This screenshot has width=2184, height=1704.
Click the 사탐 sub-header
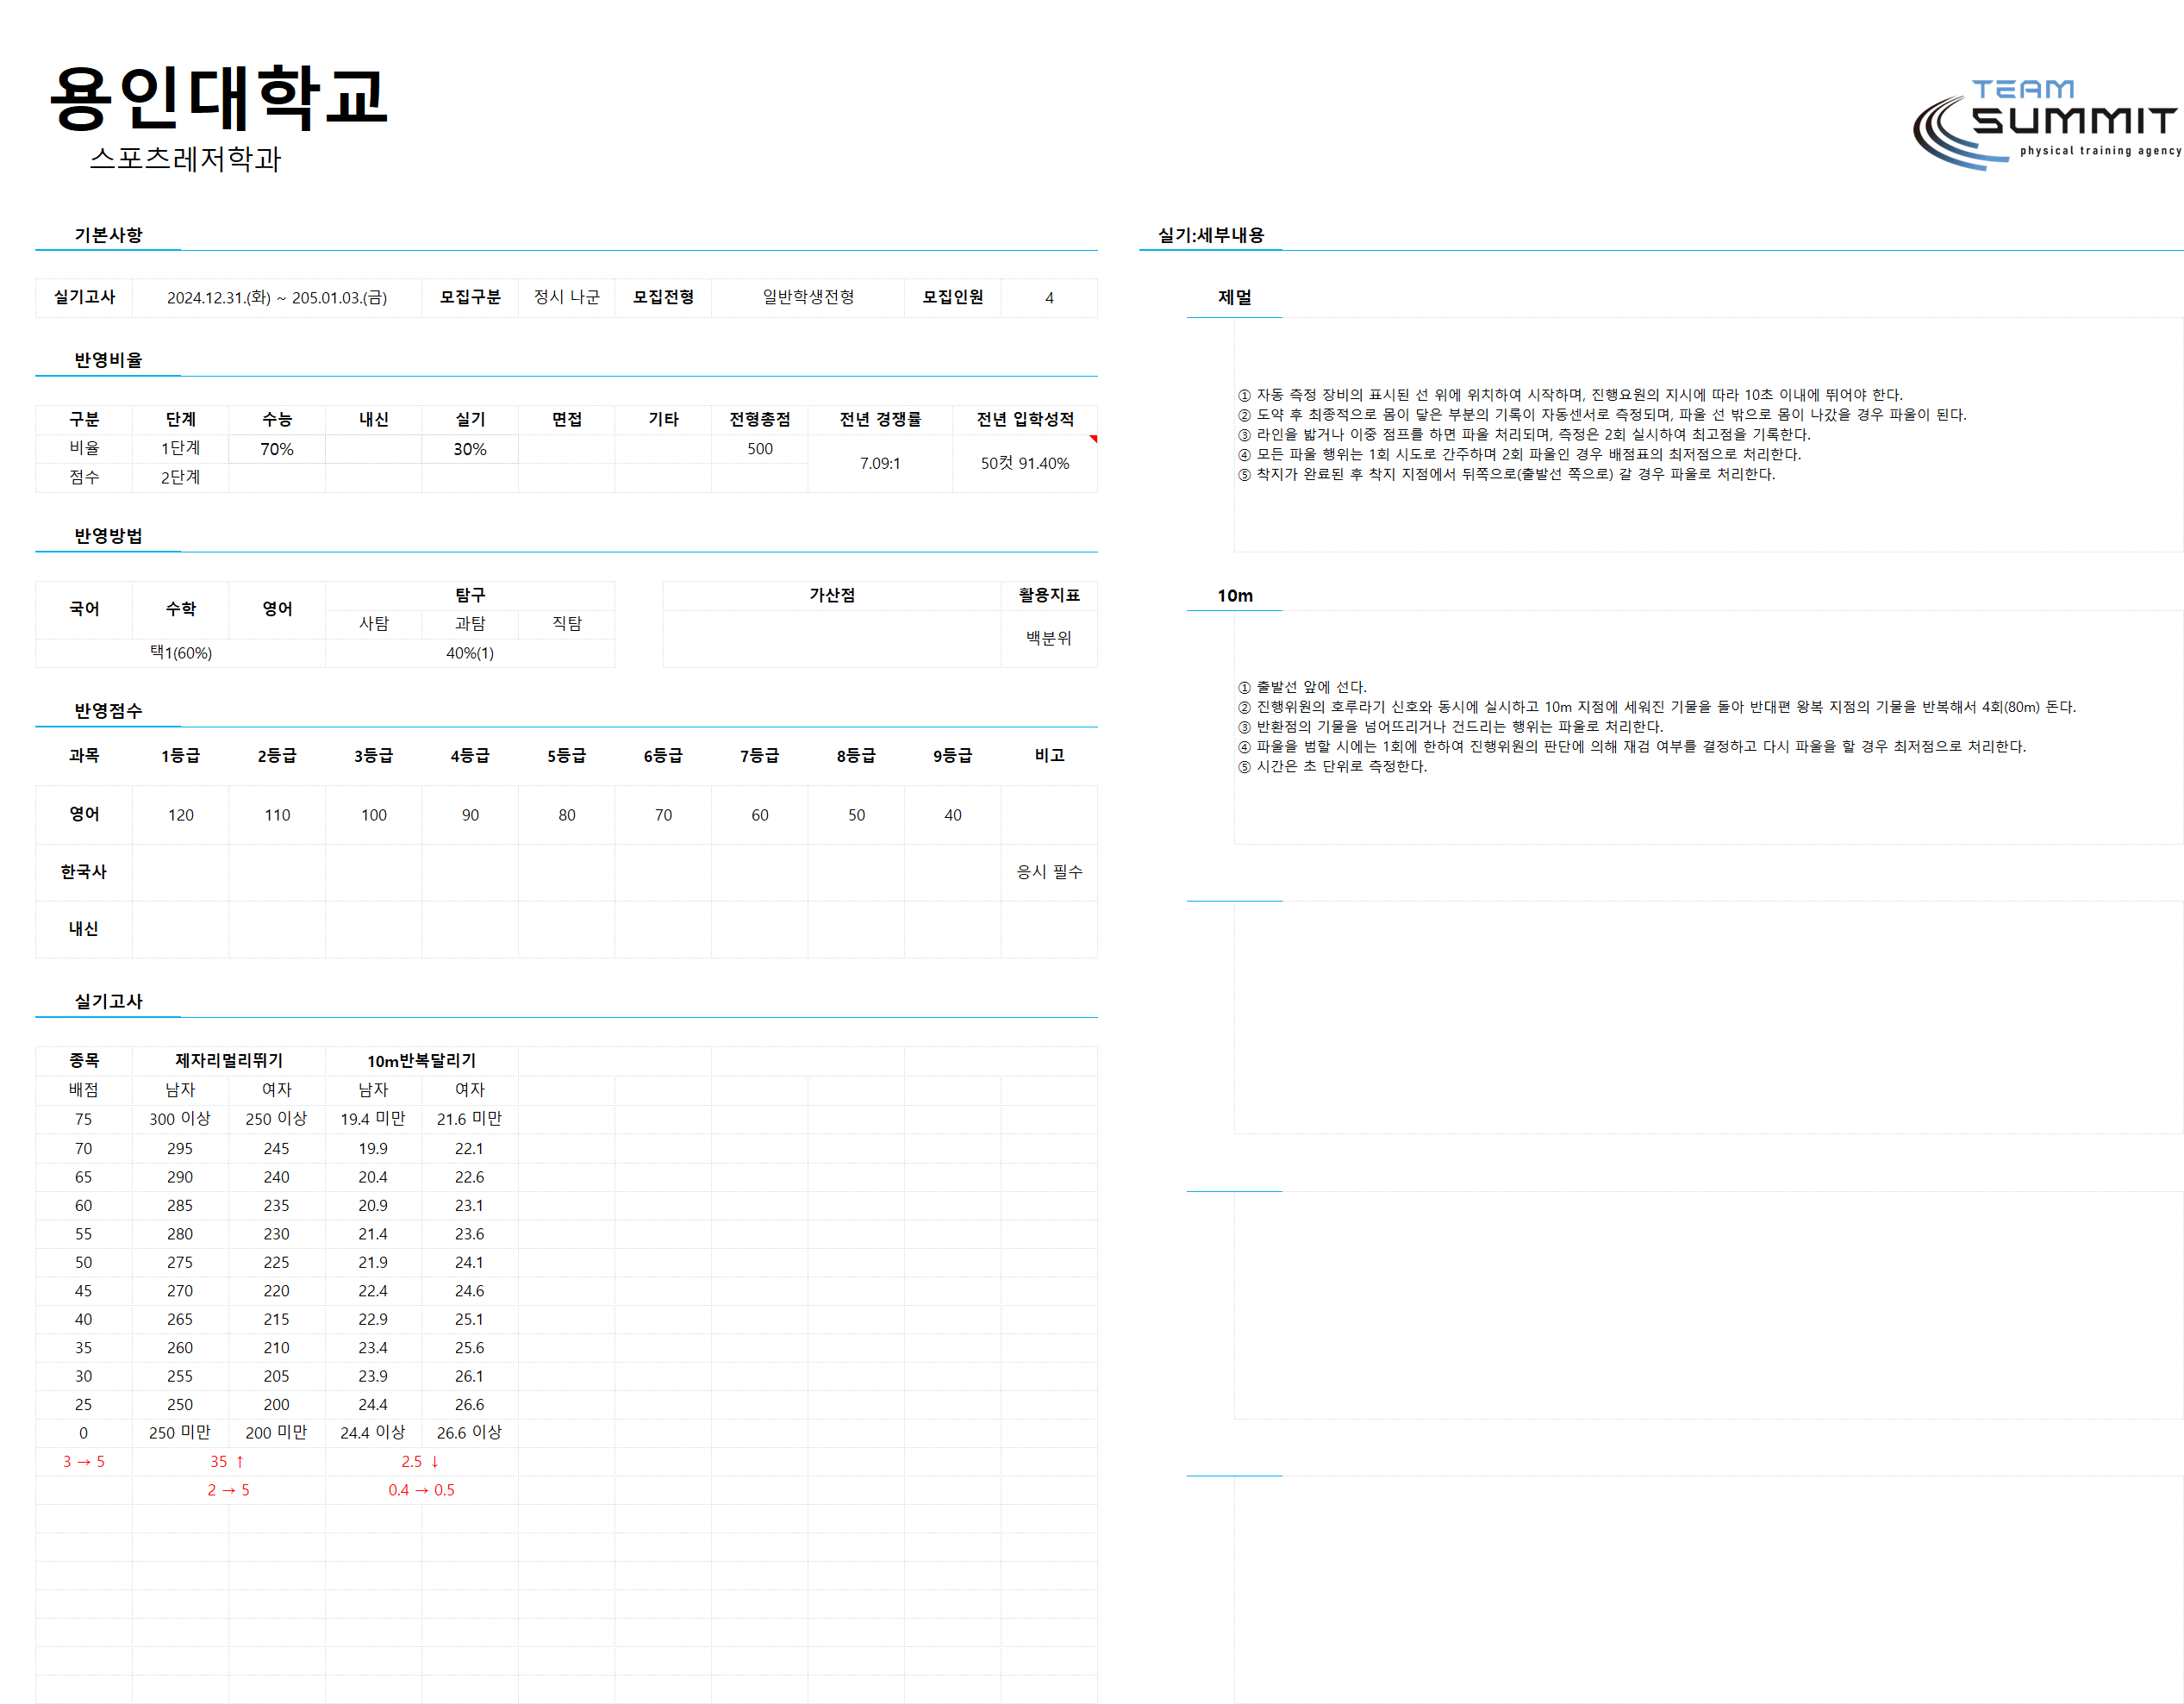click(374, 624)
